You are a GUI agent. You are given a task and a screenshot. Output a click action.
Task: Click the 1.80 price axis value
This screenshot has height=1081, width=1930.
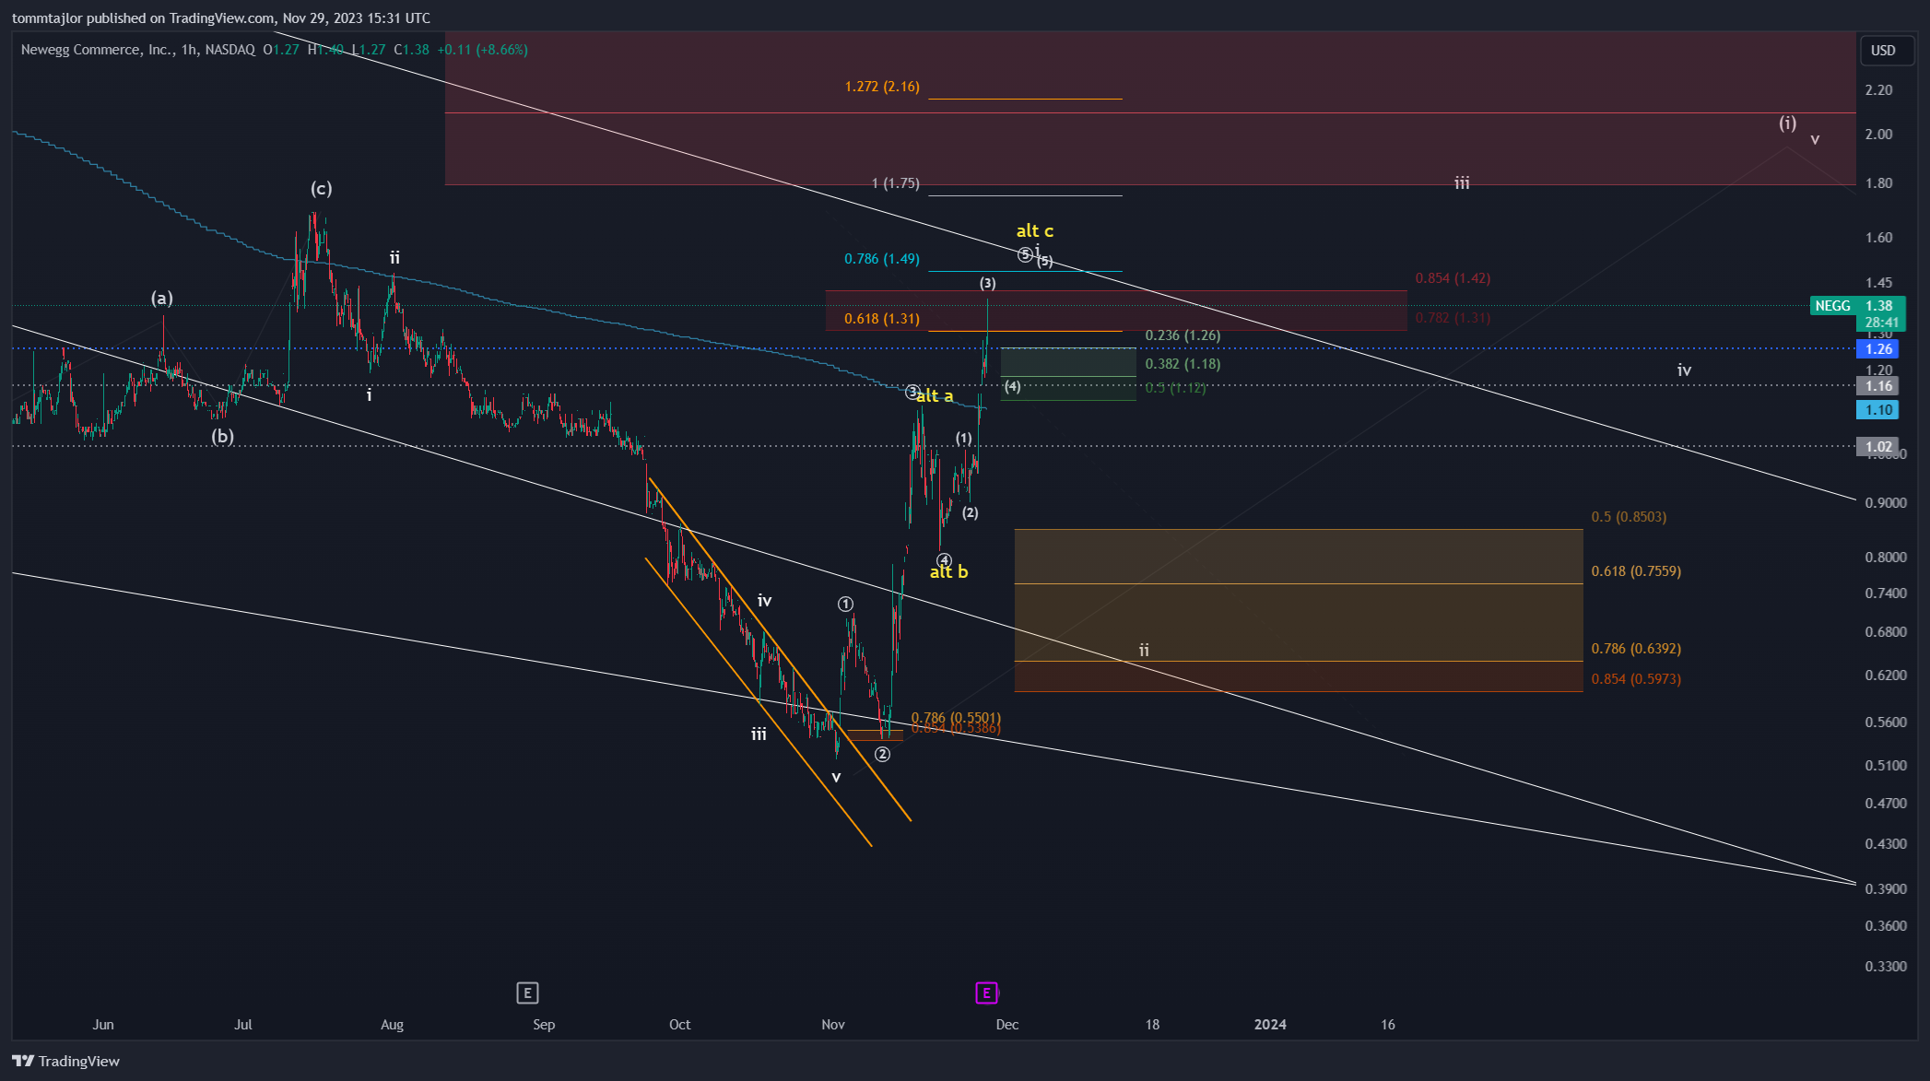pos(1878,182)
